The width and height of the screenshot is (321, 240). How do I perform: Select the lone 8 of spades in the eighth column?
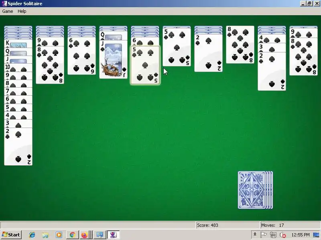[x=240, y=44]
